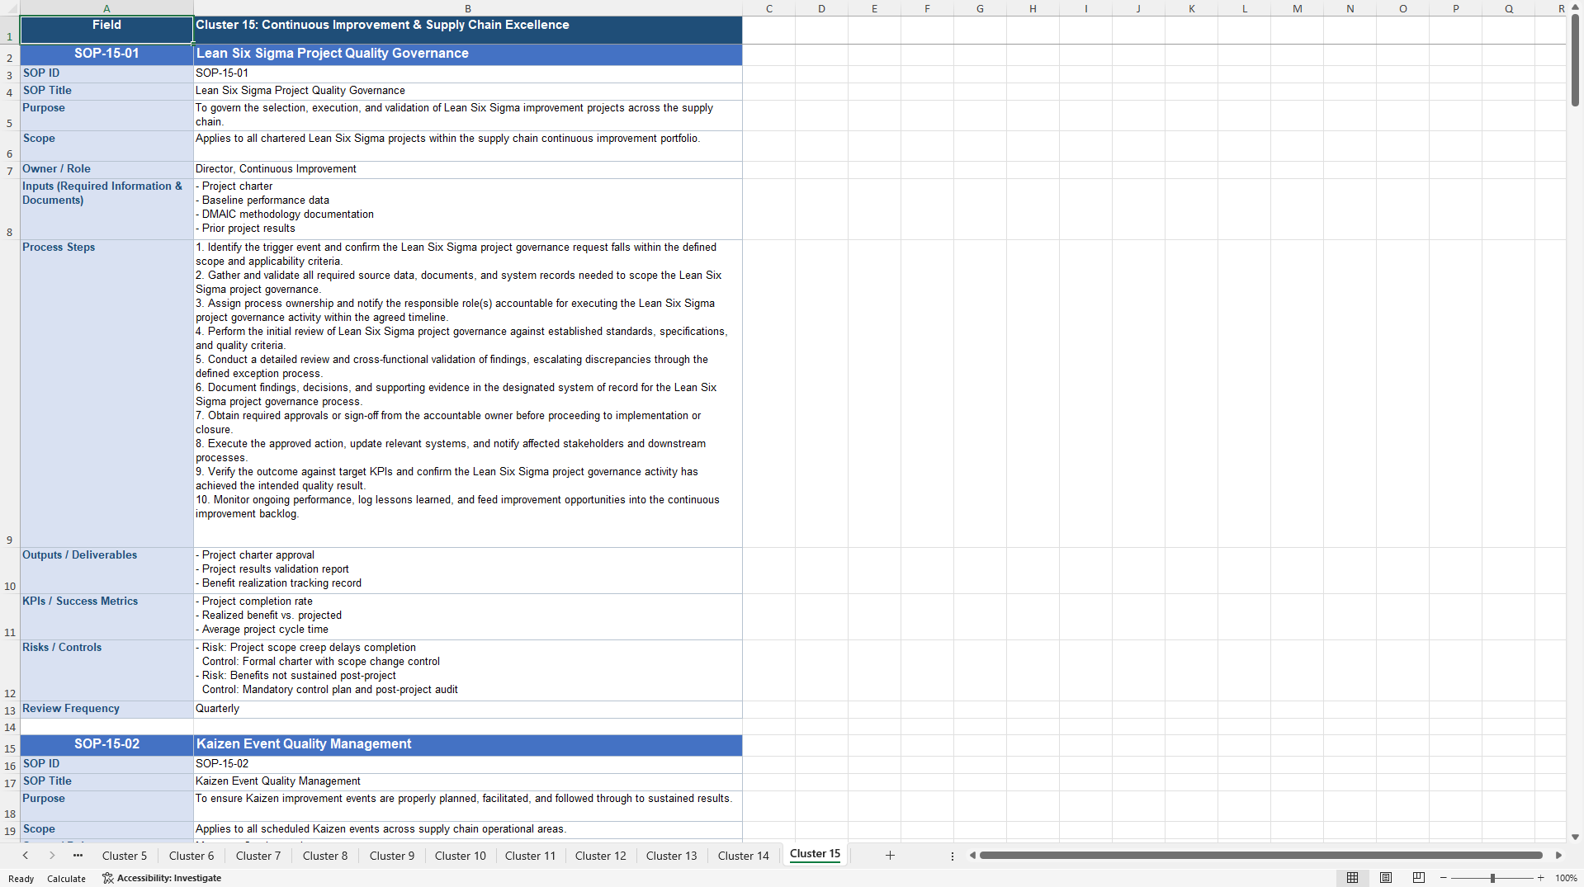Add a new sheet with plus icon

pos(890,856)
